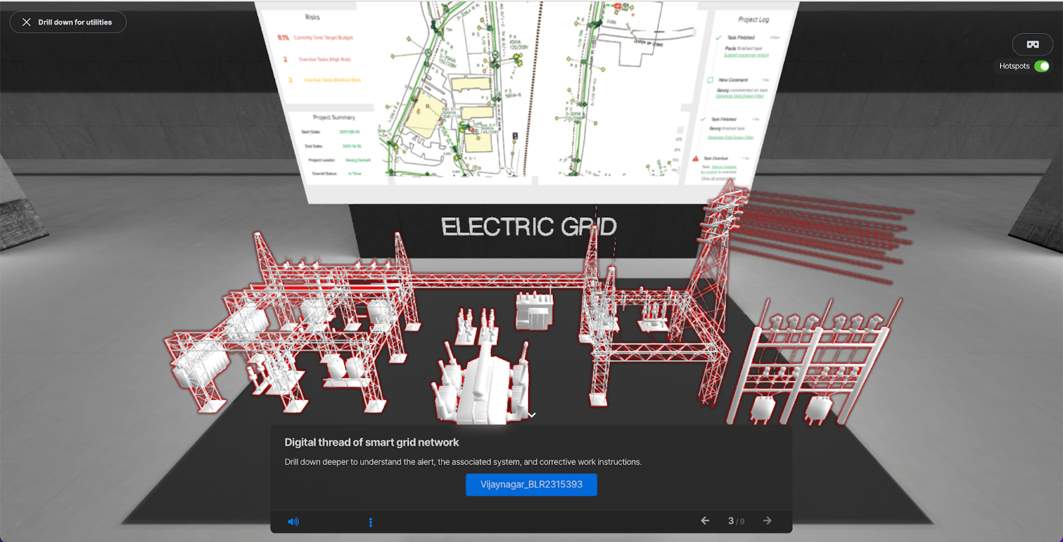
Task: Click the 3 / 9 slide counter
Action: (x=735, y=521)
